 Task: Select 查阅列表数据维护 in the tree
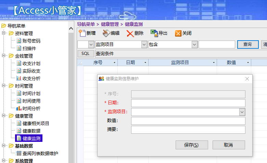coord(40,153)
